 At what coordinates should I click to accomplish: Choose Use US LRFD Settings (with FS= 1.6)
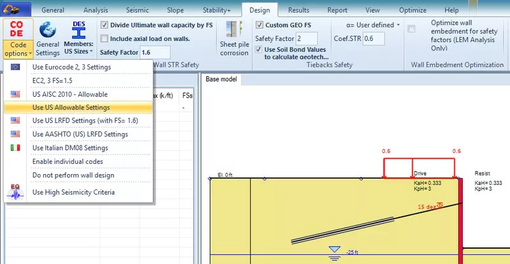pos(78,121)
